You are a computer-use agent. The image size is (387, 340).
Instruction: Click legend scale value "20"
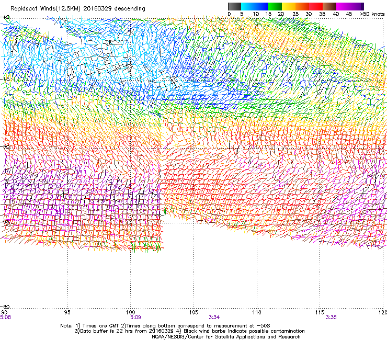click(x=281, y=14)
